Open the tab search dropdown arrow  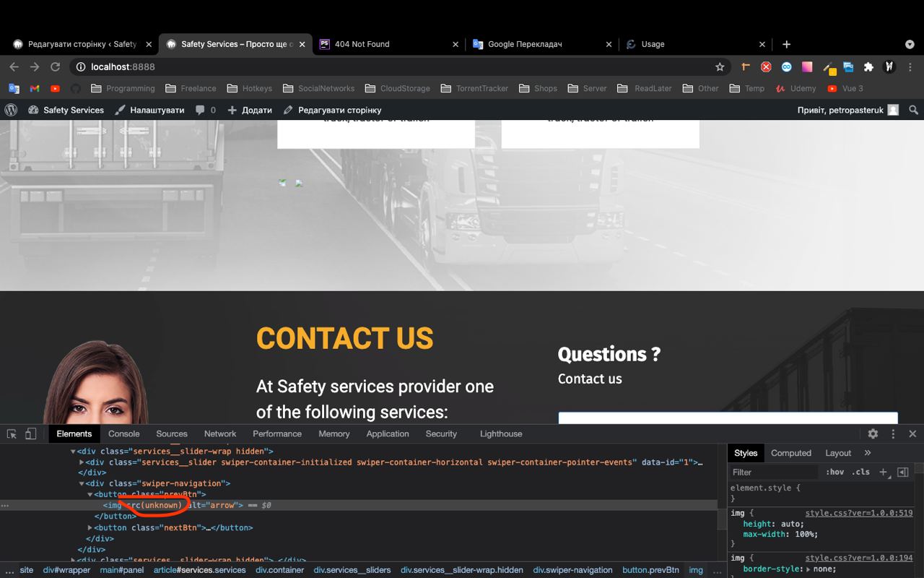pyautogui.click(x=910, y=44)
